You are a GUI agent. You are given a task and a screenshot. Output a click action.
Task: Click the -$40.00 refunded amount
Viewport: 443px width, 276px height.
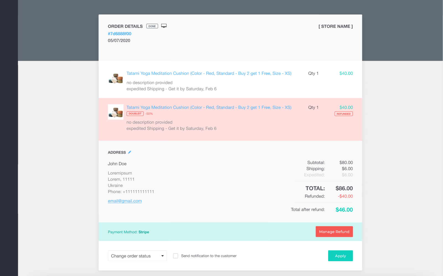coord(345,196)
